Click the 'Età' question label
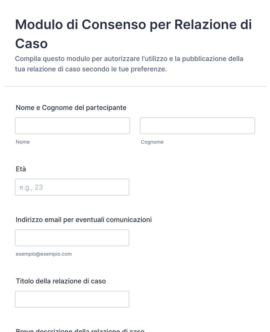The image size is (270, 332). (x=21, y=169)
